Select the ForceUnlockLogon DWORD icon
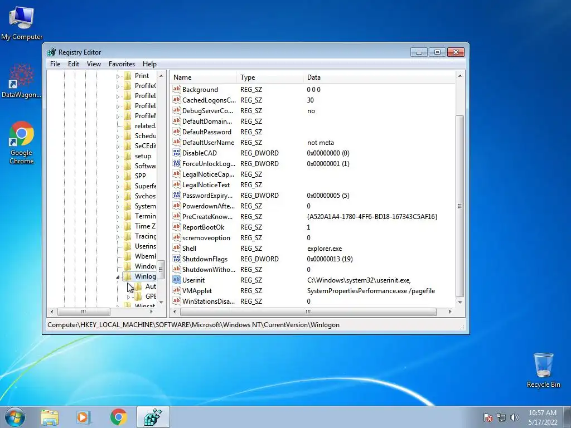 (x=177, y=163)
